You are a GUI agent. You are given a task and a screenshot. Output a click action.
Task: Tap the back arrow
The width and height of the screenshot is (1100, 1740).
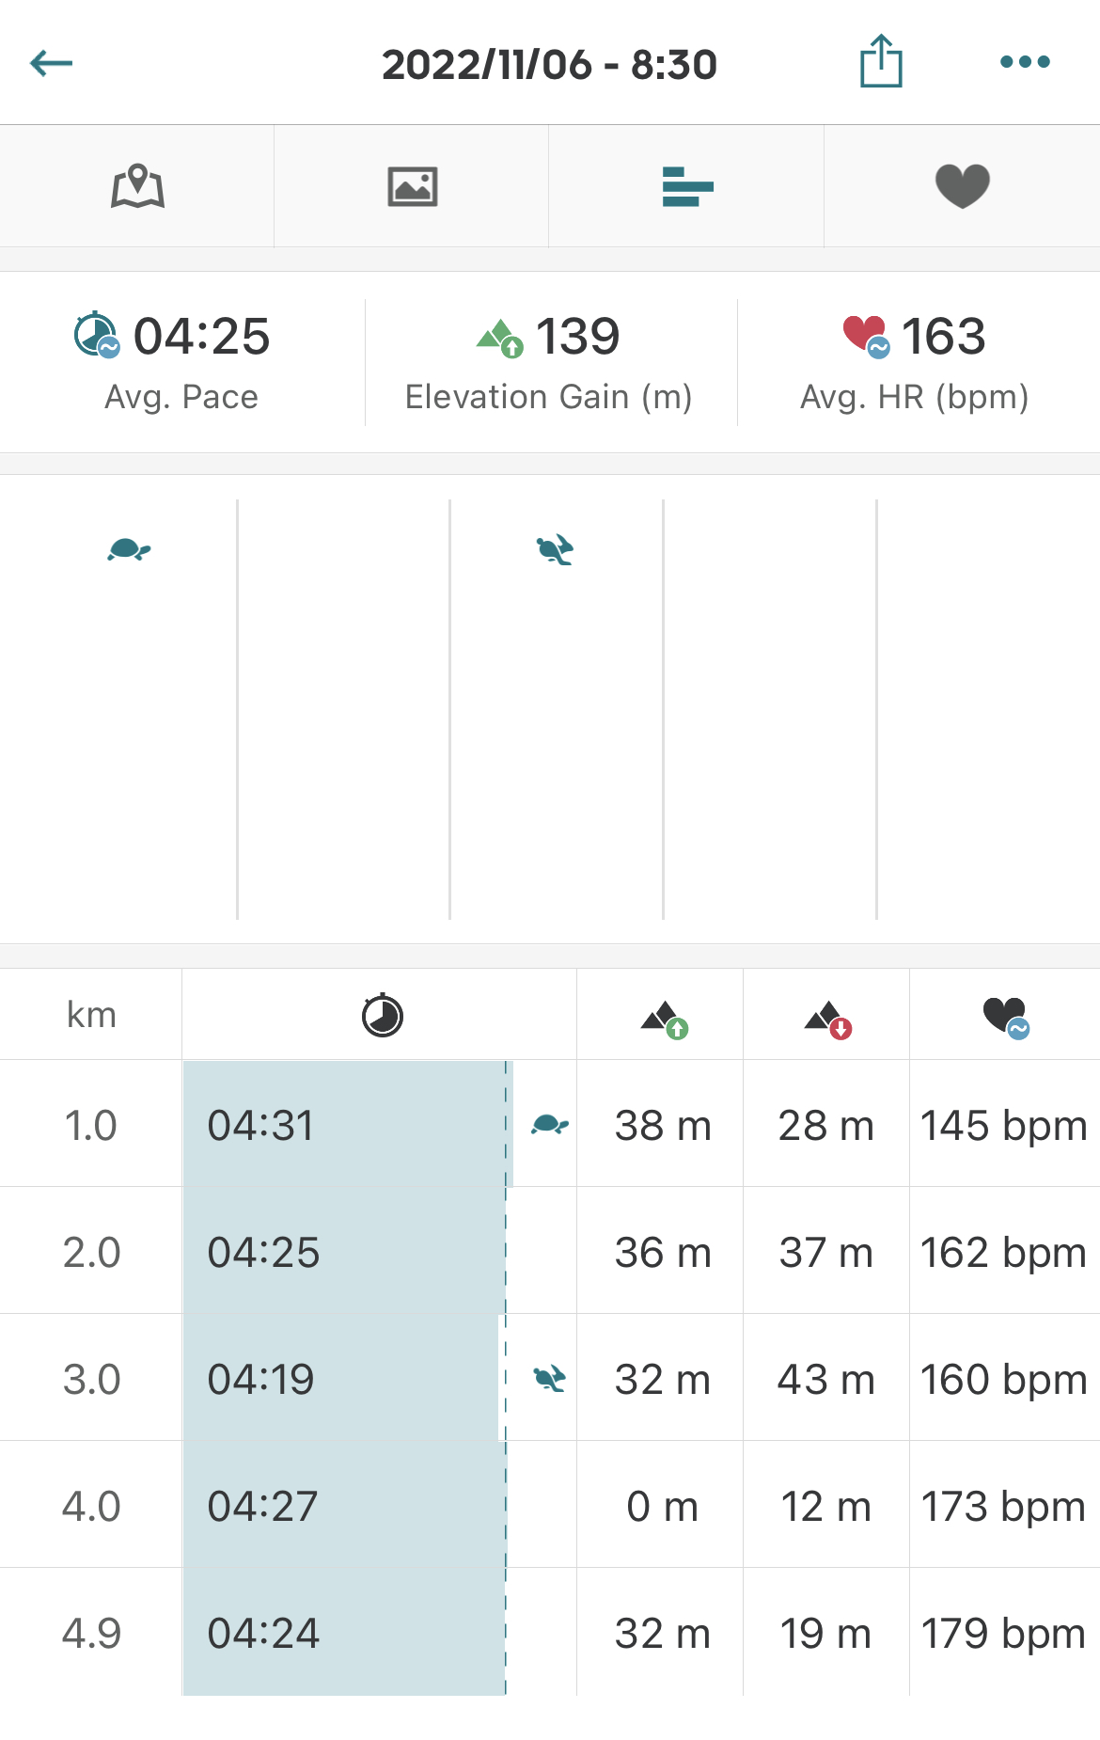tap(52, 63)
